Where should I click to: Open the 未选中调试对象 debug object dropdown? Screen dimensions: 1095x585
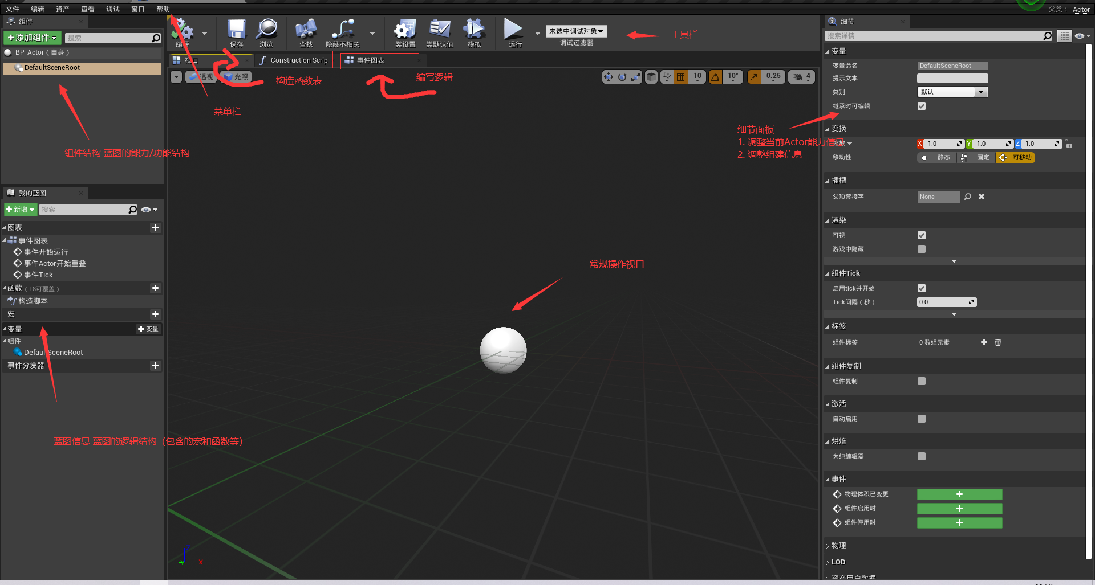(x=576, y=31)
